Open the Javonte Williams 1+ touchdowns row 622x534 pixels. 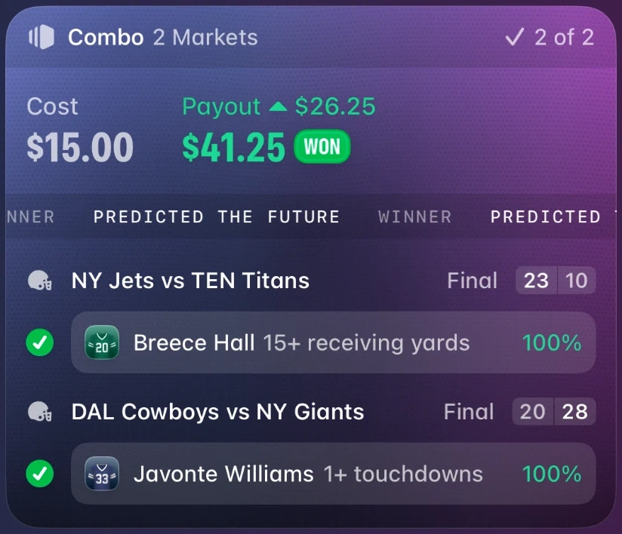coord(333,474)
